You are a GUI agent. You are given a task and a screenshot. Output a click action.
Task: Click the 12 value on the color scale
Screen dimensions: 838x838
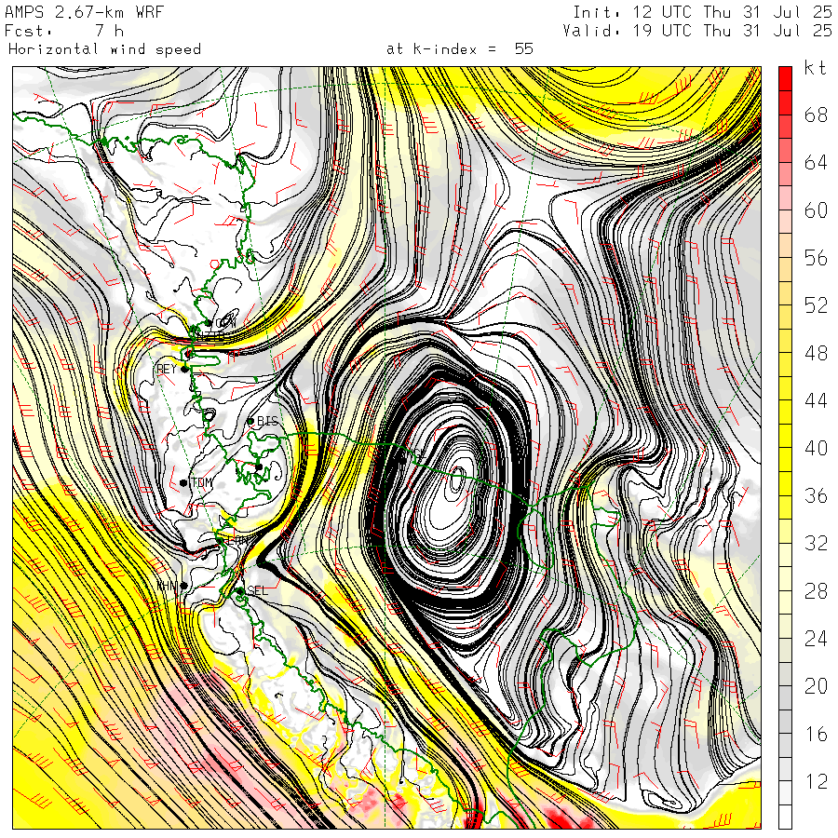tap(816, 781)
